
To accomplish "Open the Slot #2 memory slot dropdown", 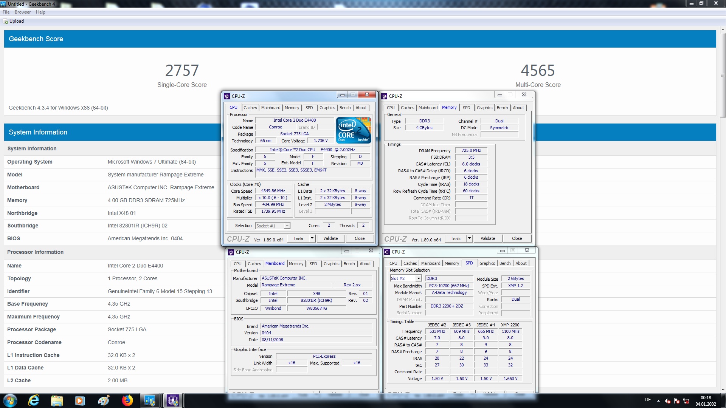I will (406, 278).
